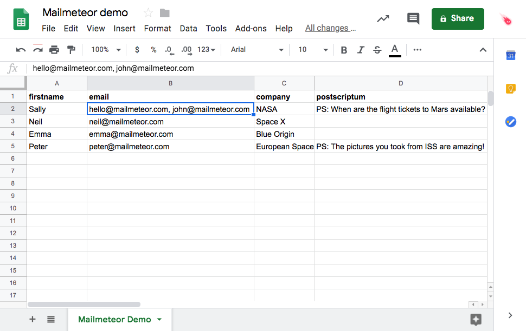
Task: Open the Data menu
Action: click(188, 29)
